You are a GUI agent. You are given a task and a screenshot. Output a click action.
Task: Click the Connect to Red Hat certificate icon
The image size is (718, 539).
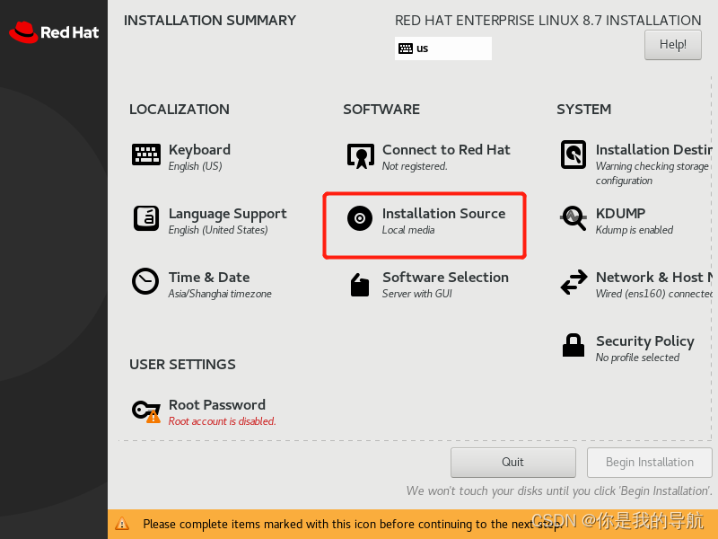[x=361, y=155]
